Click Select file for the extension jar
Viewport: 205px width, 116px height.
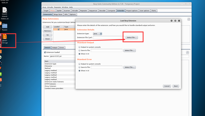click(132, 37)
